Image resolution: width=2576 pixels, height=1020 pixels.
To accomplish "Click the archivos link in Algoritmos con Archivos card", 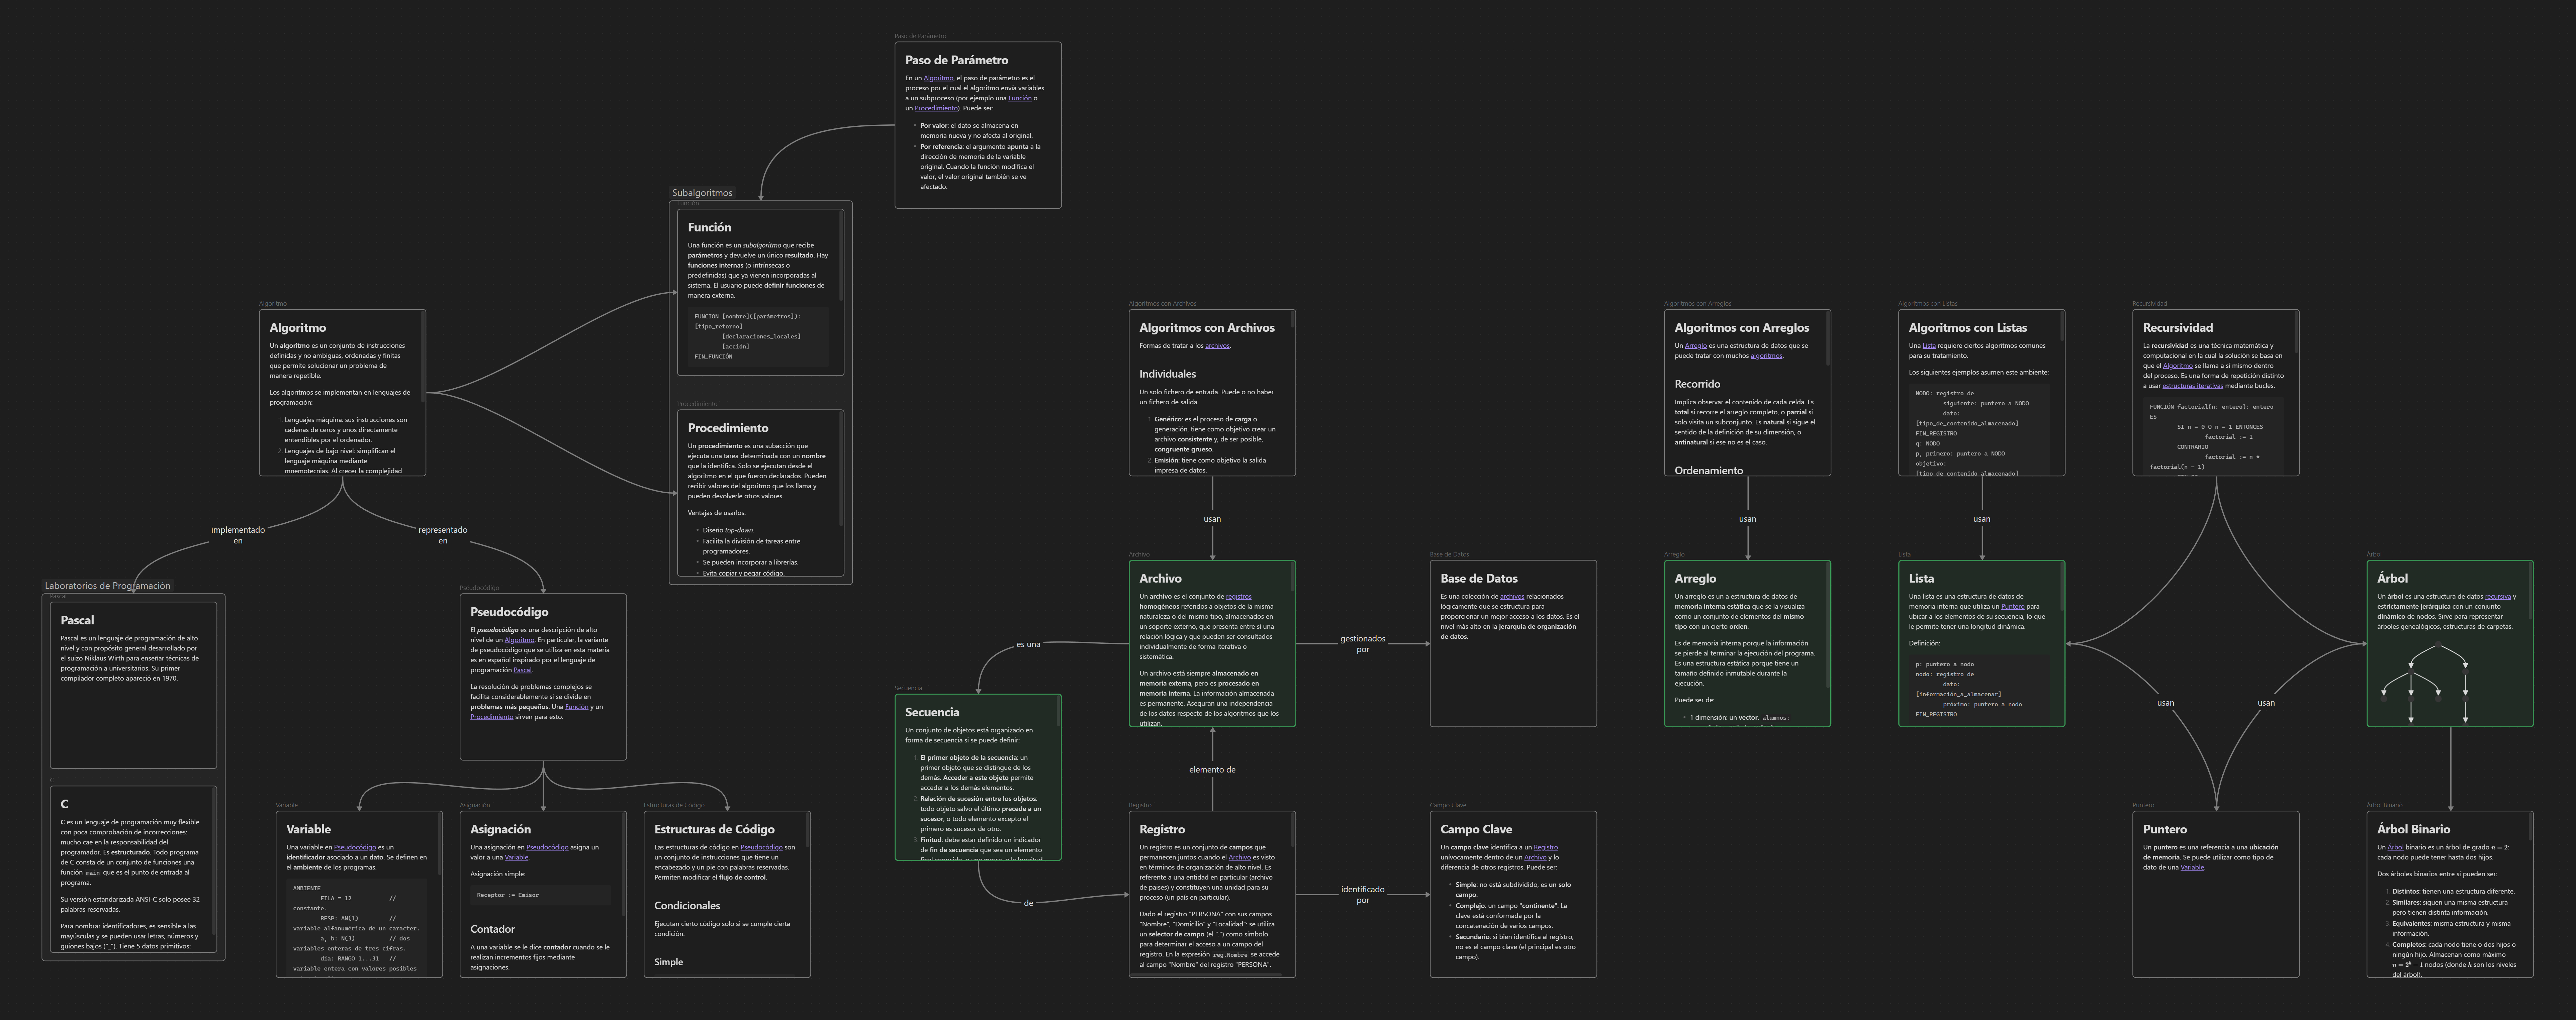I will point(1217,346).
